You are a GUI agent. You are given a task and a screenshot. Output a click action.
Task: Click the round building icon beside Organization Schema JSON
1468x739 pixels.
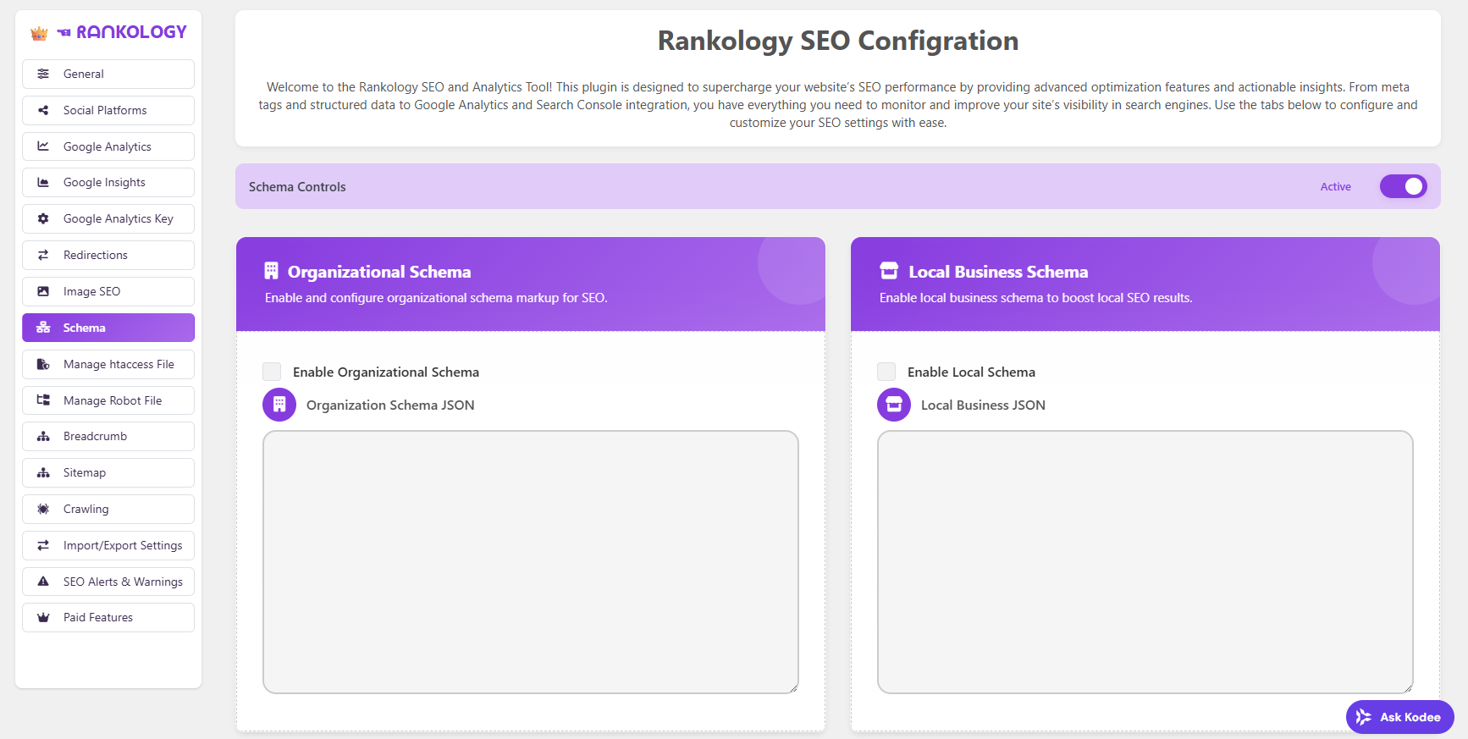pos(279,405)
